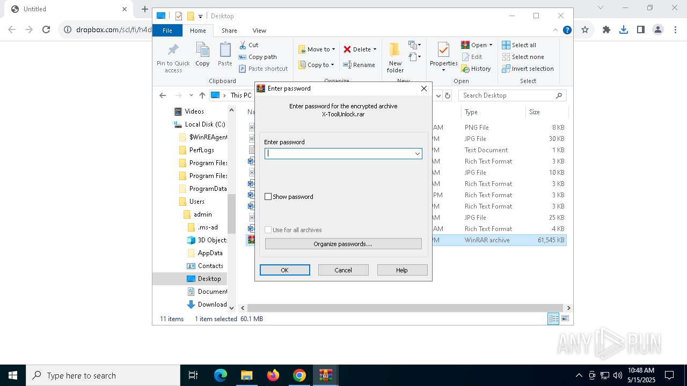Viewport: 687px width, 386px height.
Task: Open the File menu tab
Action: (167, 31)
